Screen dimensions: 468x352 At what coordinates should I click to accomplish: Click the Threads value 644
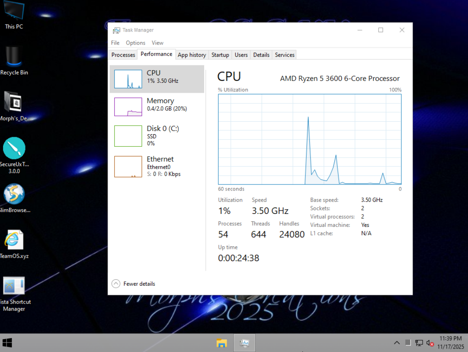click(259, 234)
